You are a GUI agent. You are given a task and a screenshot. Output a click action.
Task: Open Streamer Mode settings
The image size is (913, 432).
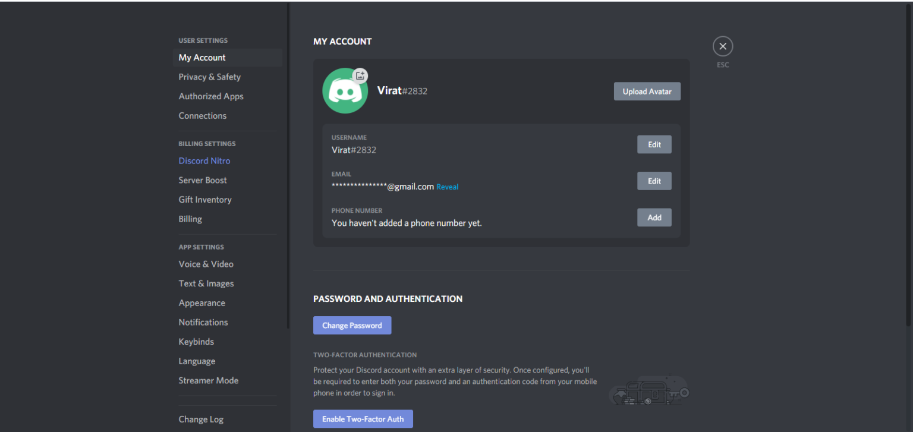click(209, 380)
